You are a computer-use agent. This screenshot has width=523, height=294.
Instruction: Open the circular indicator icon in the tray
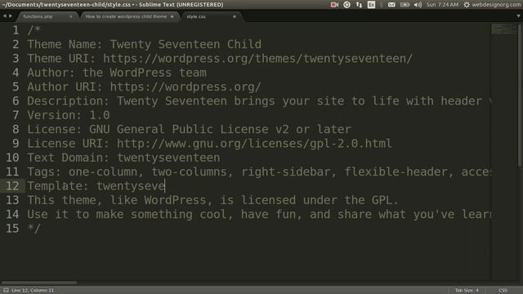coord(346,5)
